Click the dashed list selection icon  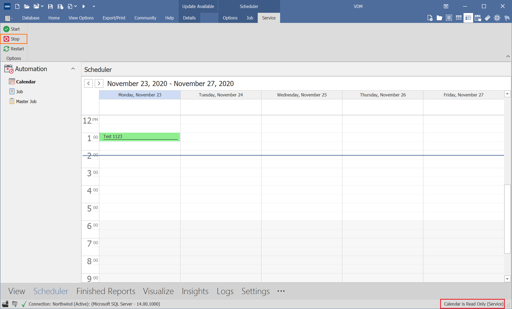coord(449,18)
